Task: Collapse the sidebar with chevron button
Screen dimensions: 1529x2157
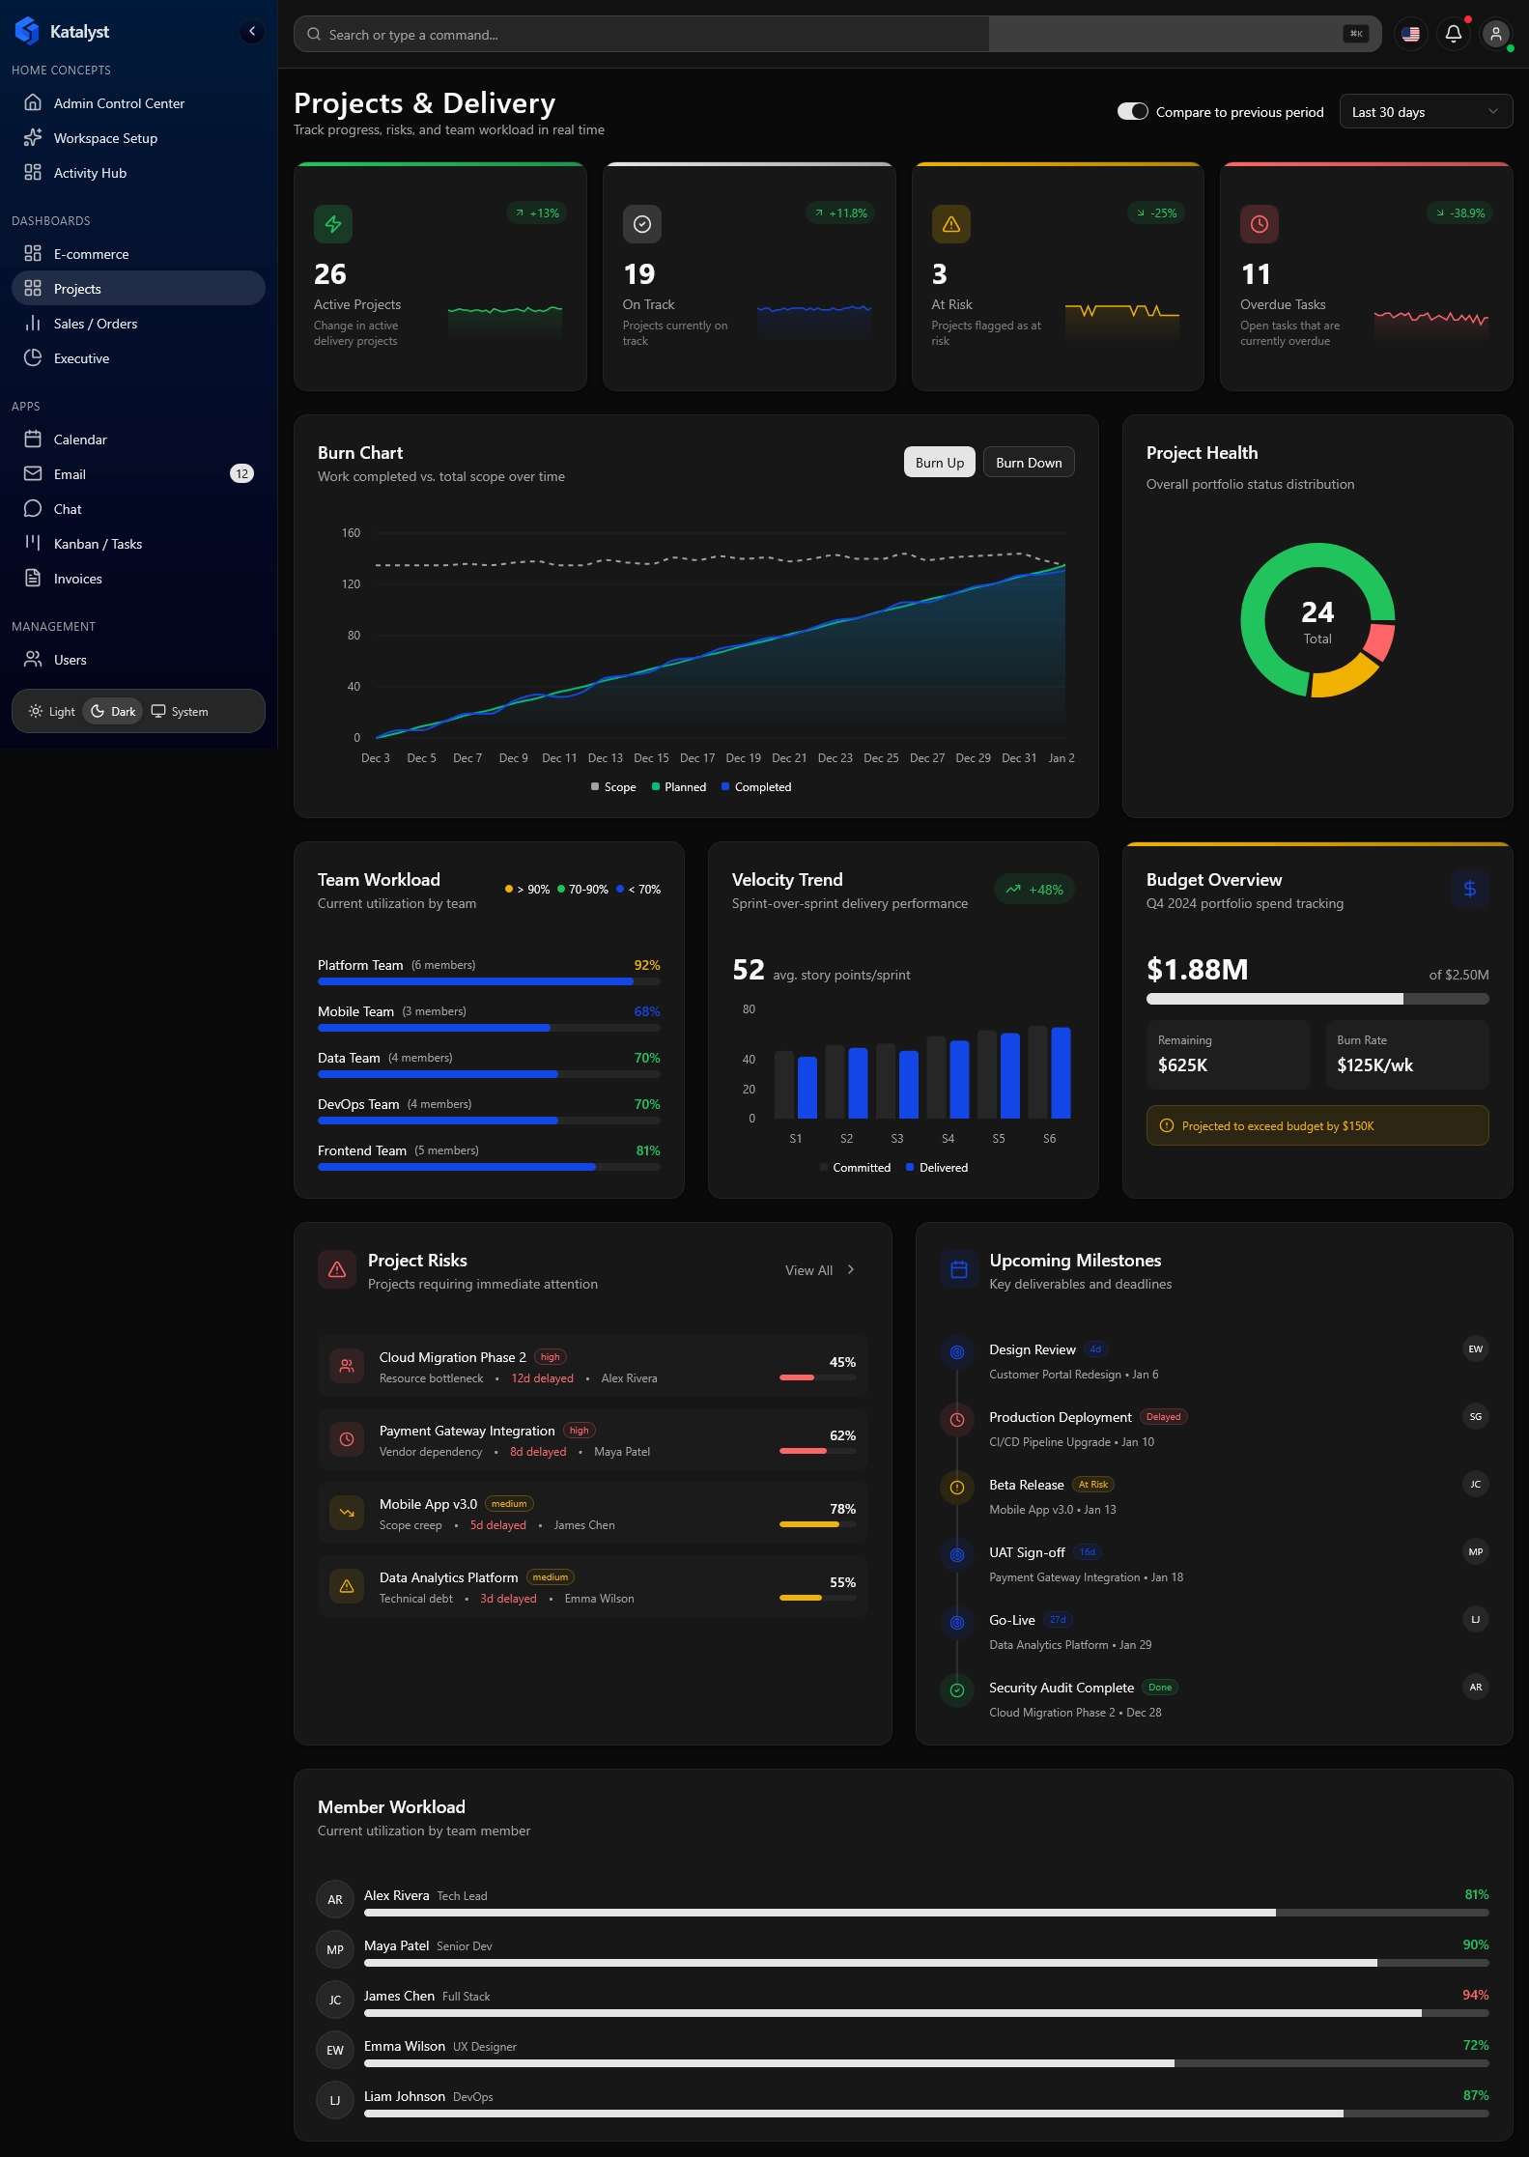Action: pyautogui.click(x=252, y=32)
